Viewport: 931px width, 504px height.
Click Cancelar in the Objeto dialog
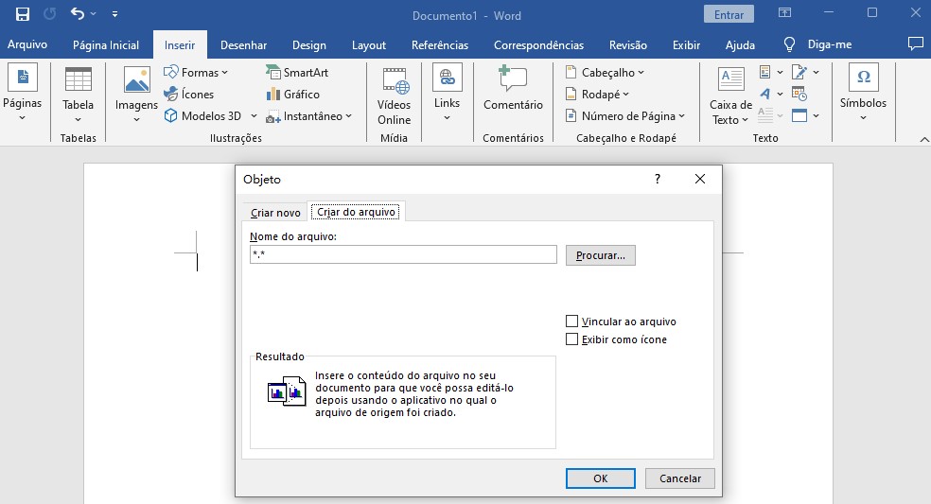[680, 478]
